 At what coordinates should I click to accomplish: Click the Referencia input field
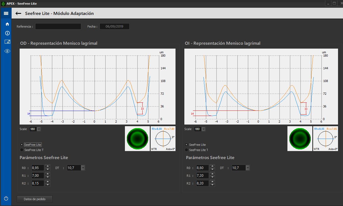[x=58, y=27]
